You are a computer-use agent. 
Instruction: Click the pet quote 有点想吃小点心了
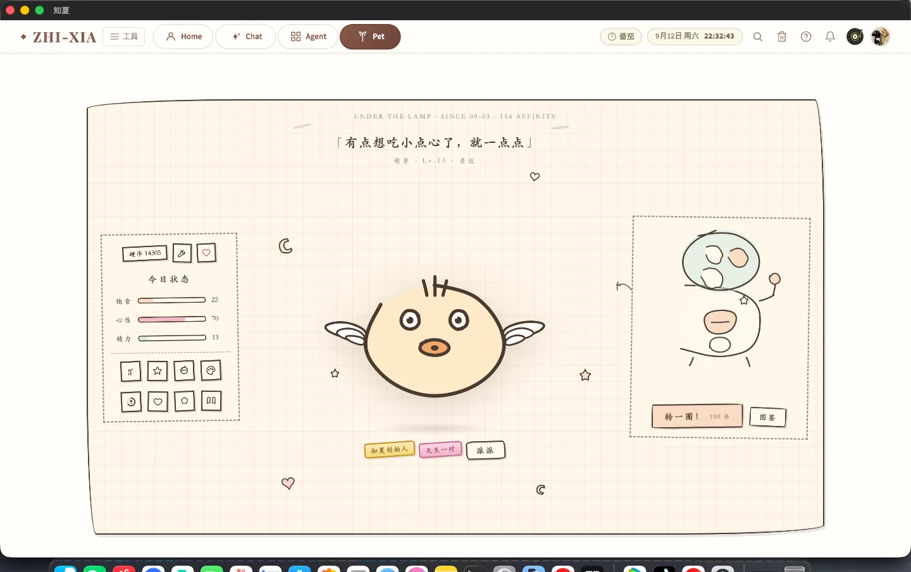434,142
